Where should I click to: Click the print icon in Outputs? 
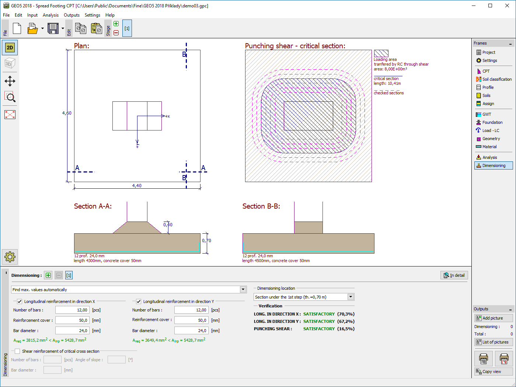tap(483, 358)
